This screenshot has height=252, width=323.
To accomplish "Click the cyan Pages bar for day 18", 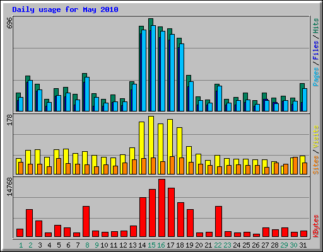I will 182,77.
